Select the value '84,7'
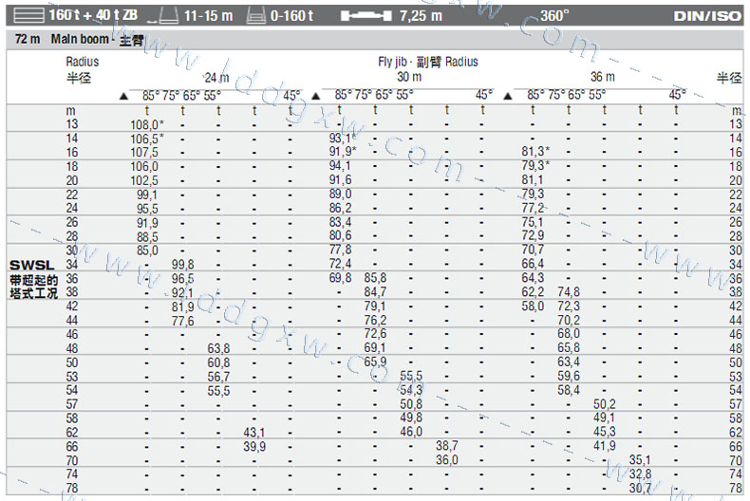Screen dimensions: 750x501 376,292
